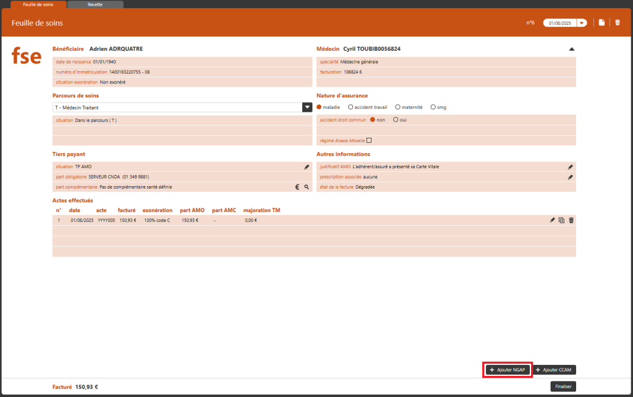Open the Parcours de soins dropdown

click(x=307, y=107)
